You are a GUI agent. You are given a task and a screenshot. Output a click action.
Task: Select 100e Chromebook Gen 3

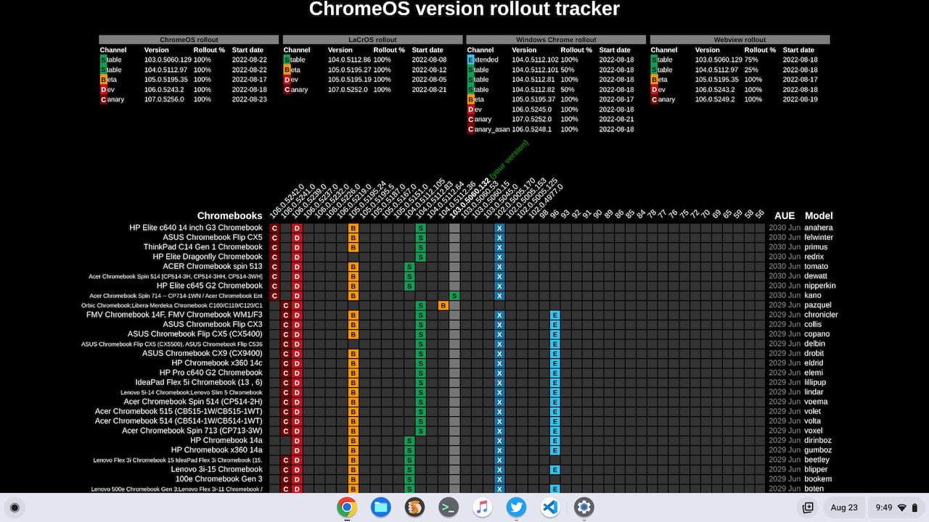coord(219,478)
